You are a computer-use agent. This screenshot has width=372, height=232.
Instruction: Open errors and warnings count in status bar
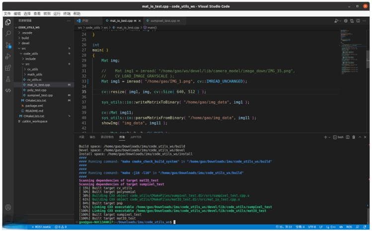coord(61,227)
